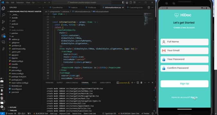
Task: Click the microphone icon in recorder overlay
Action: (x=2, y=90)
